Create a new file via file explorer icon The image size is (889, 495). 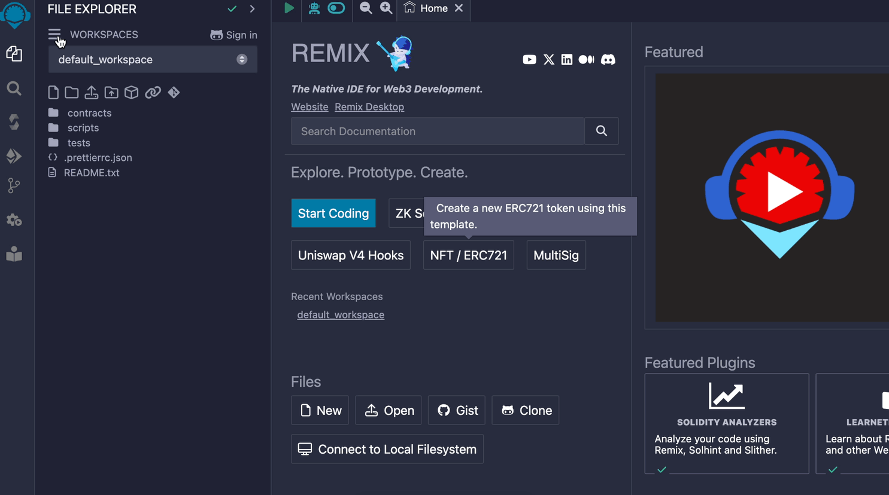53,93
